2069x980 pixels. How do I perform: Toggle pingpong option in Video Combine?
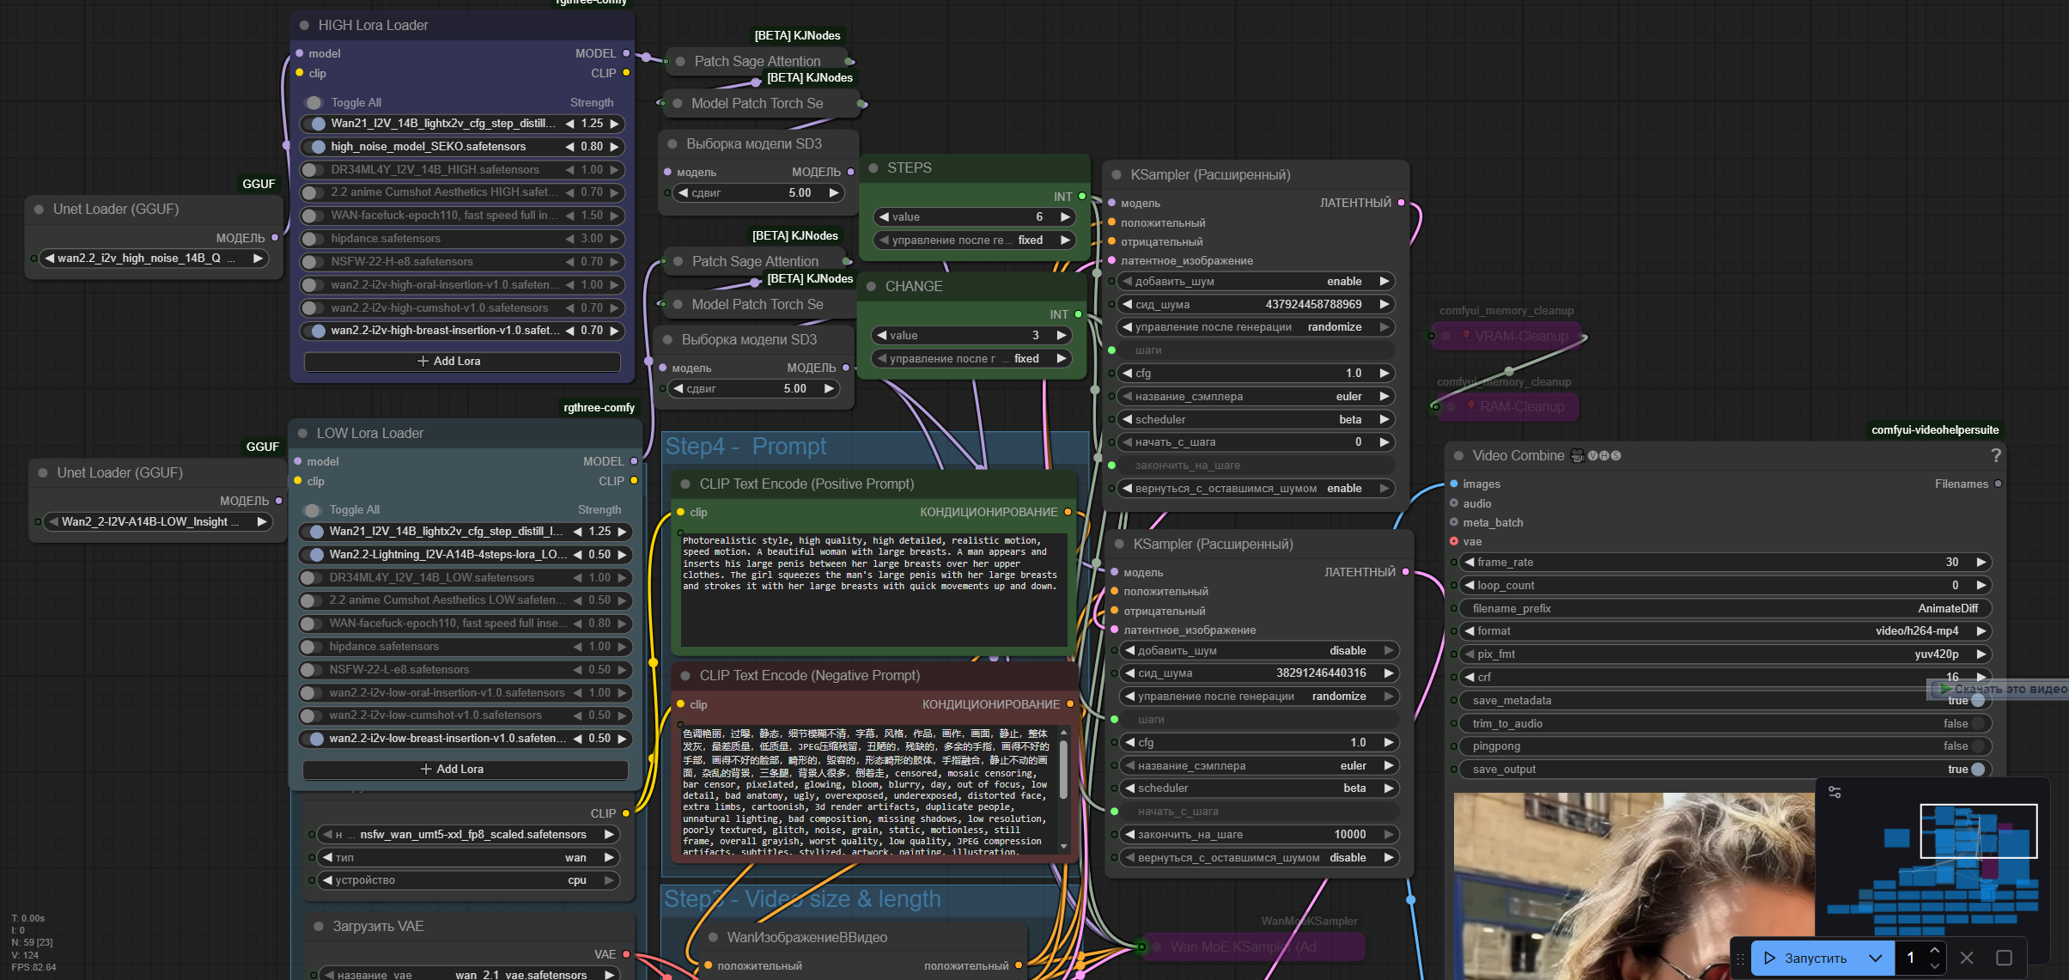[x=1978, y=746]
